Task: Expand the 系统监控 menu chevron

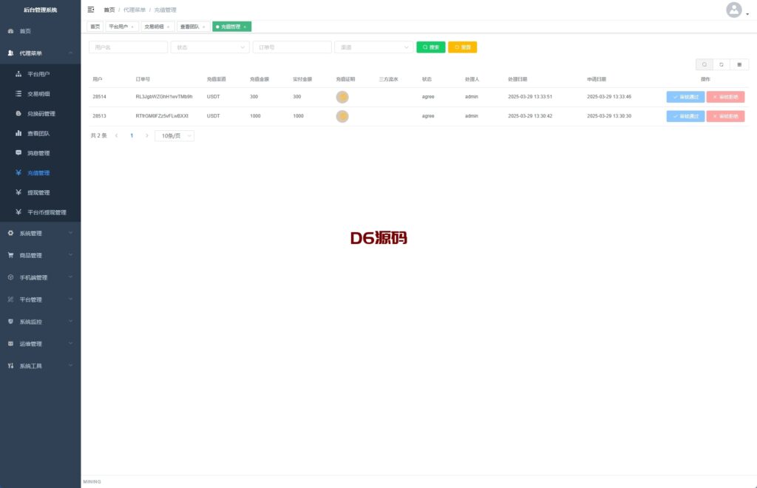Action: pos(70,322)
